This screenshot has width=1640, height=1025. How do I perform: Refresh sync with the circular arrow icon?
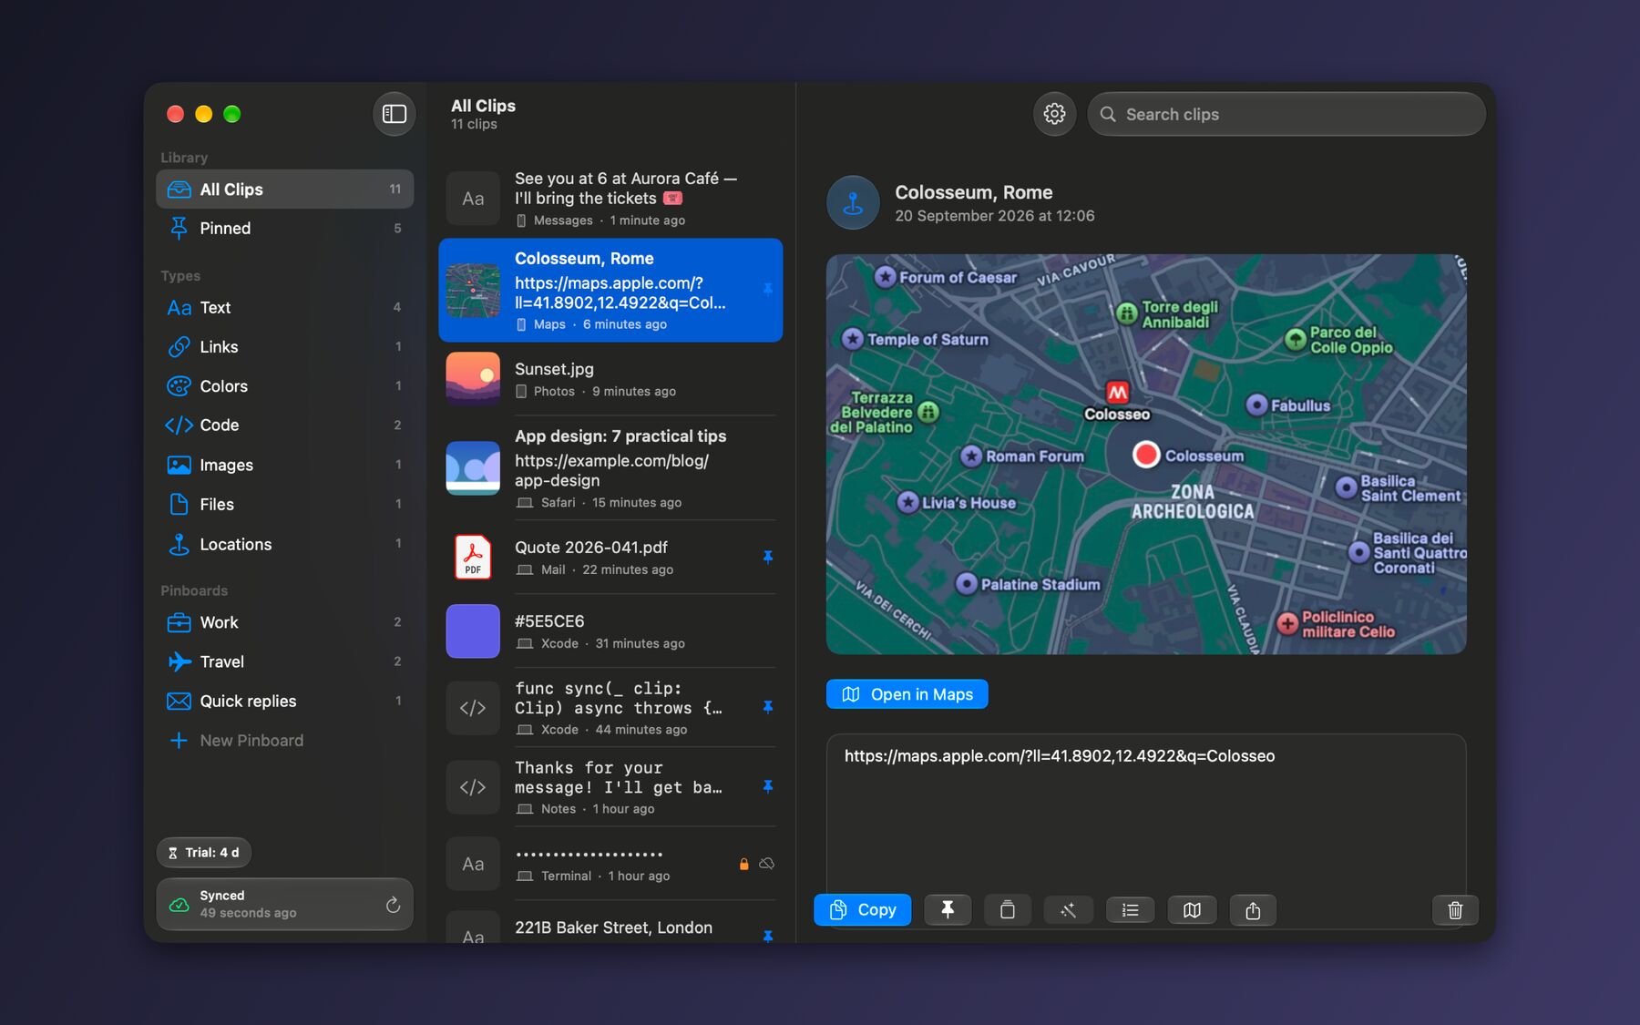click(393, 905)
